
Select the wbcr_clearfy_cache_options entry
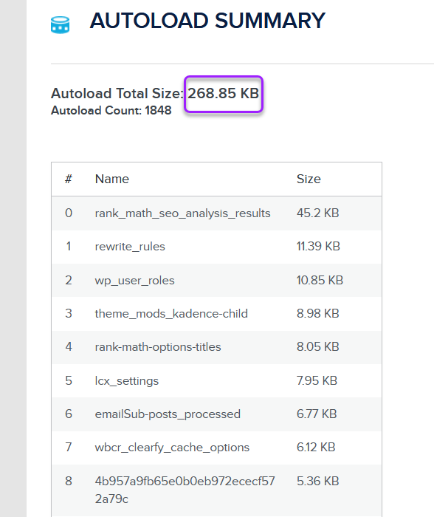pyautogui.click(x=172, y=448)
